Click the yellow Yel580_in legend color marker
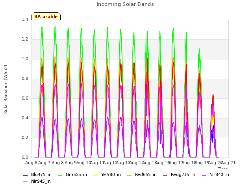Image resolution: width=252 pixels, height=189 pixels. click(95, 175)
